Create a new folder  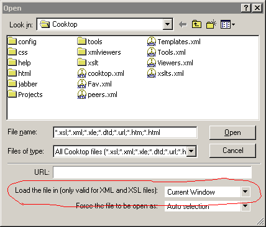point(211,24)
